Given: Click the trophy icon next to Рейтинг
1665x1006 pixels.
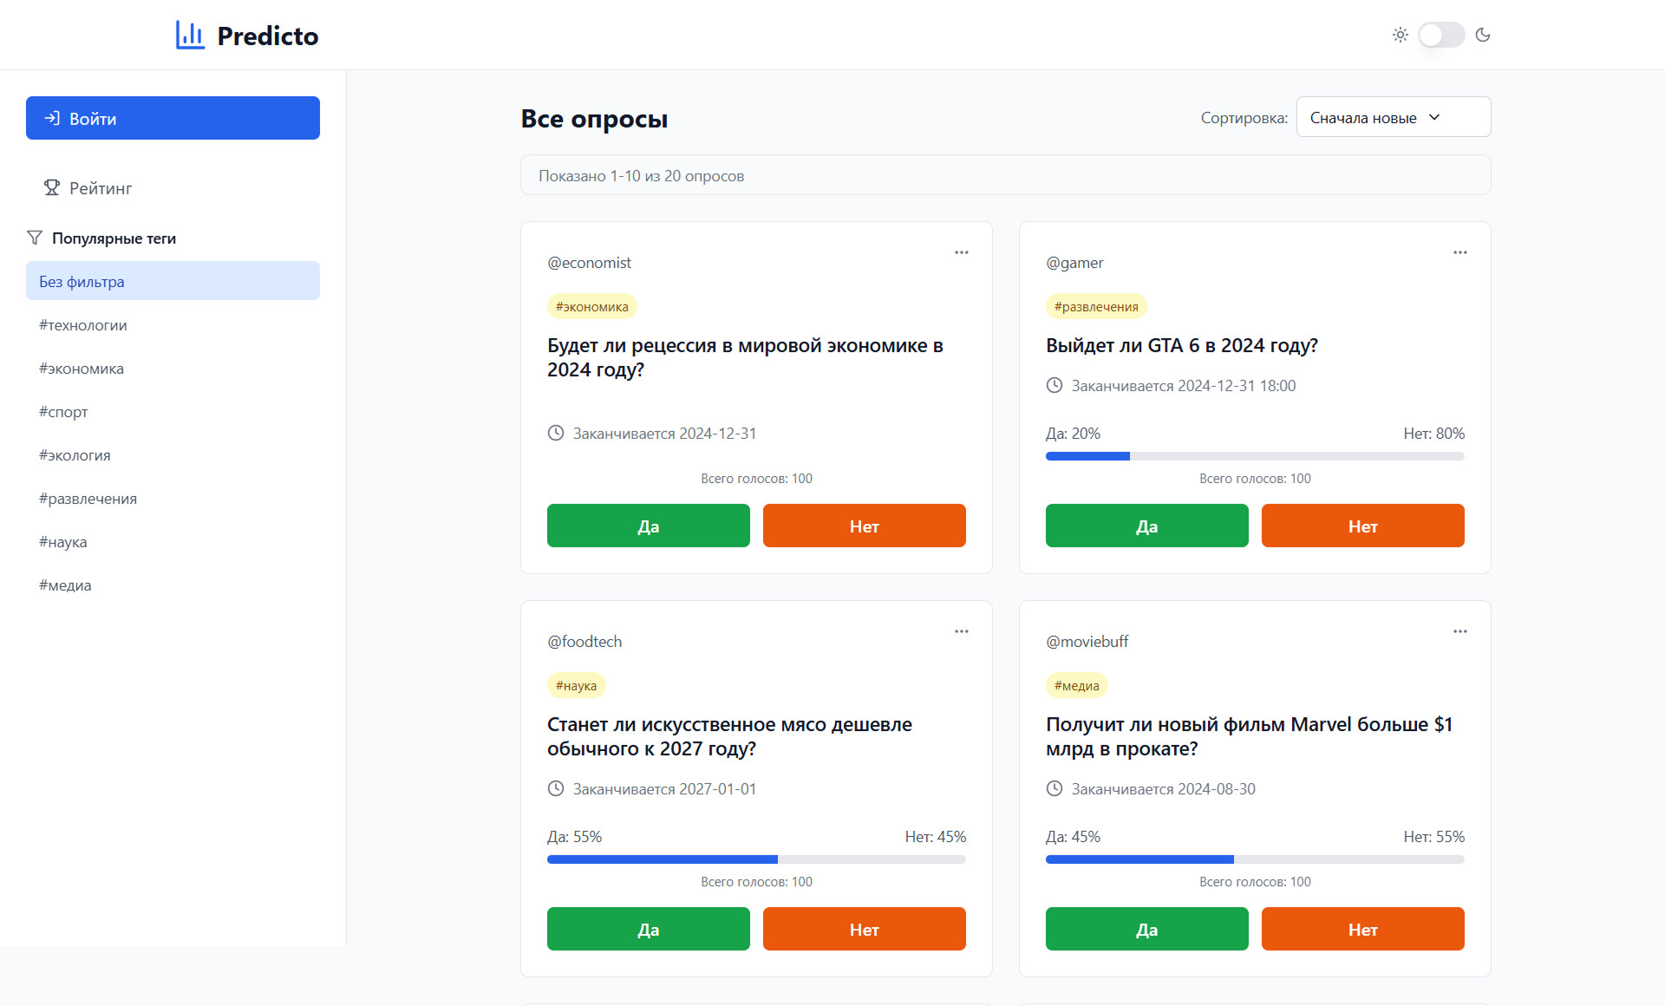Looking at the screenshot, I should pyautogui.click(x=52, y=187).
